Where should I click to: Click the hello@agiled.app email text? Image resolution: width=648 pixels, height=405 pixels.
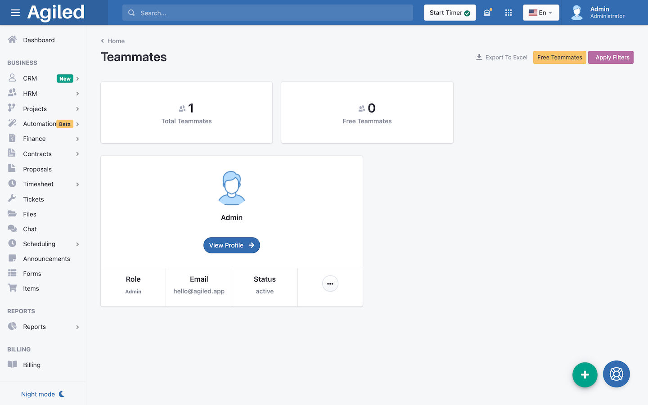coord(199,291)
